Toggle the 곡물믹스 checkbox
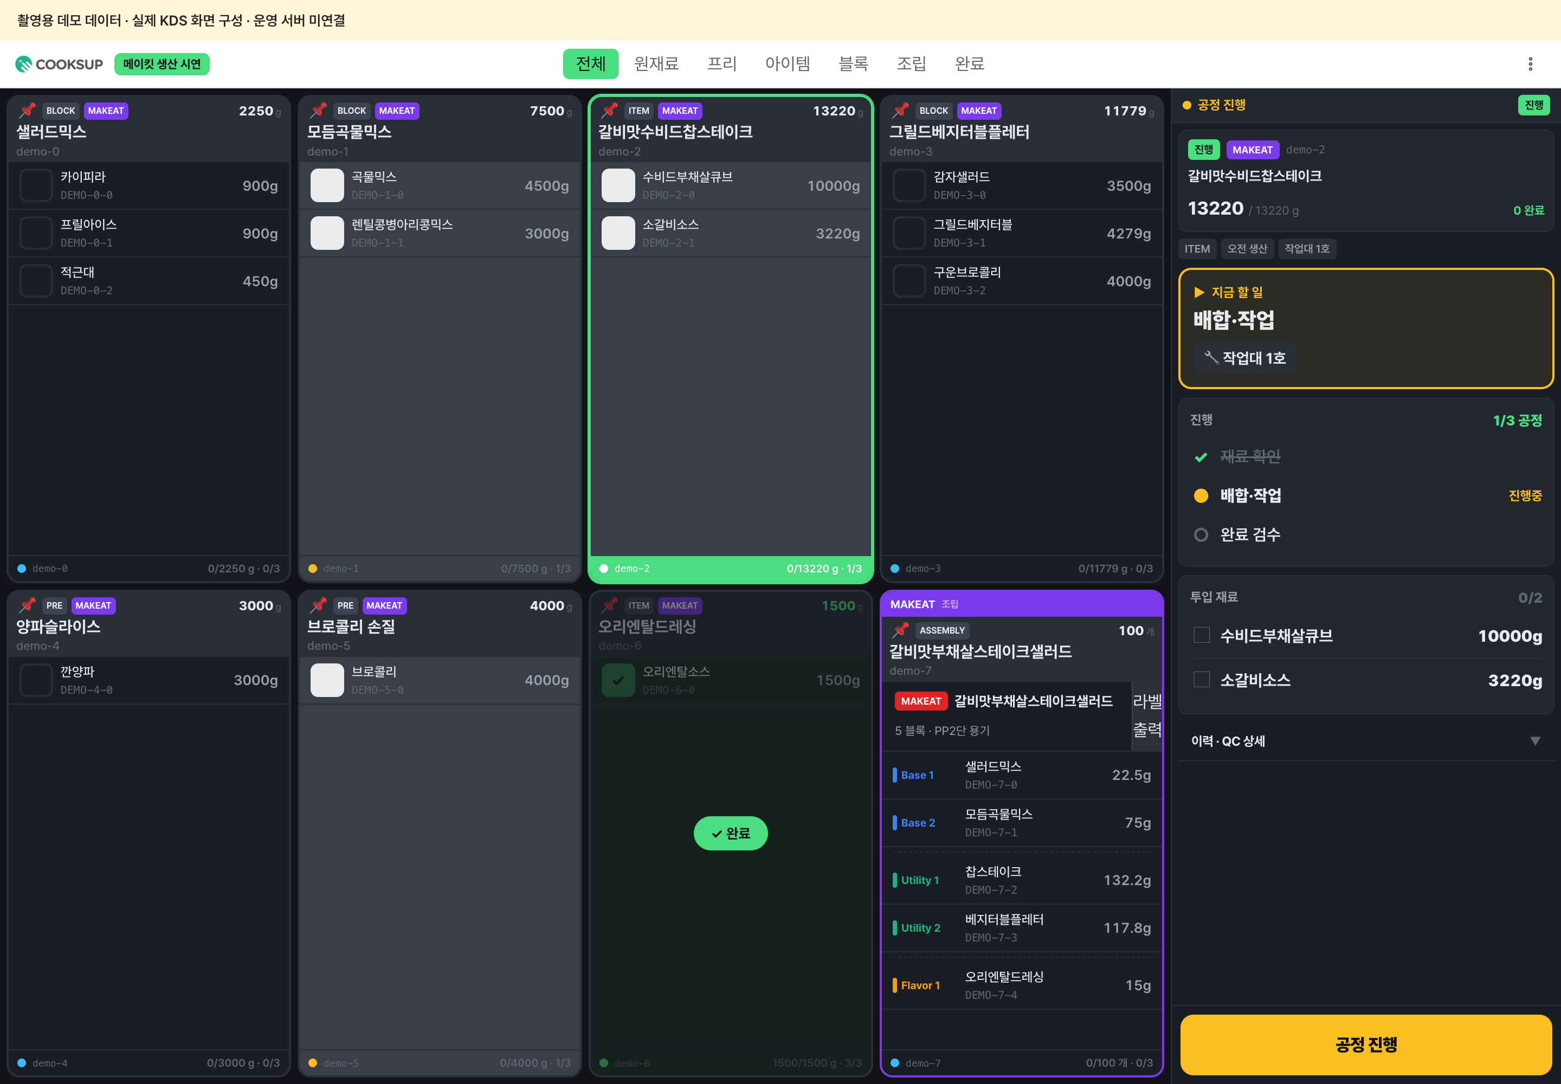Image resolution: width=1561 pixels, height=1084 pixels. [x=327, y=185]
